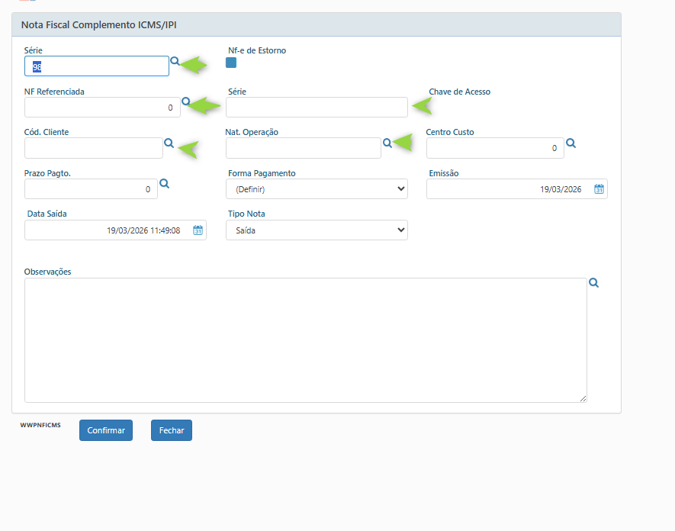675x531 pixels.
Task: Click the Centro Custo magnifier icon
Action: [571, 143]
